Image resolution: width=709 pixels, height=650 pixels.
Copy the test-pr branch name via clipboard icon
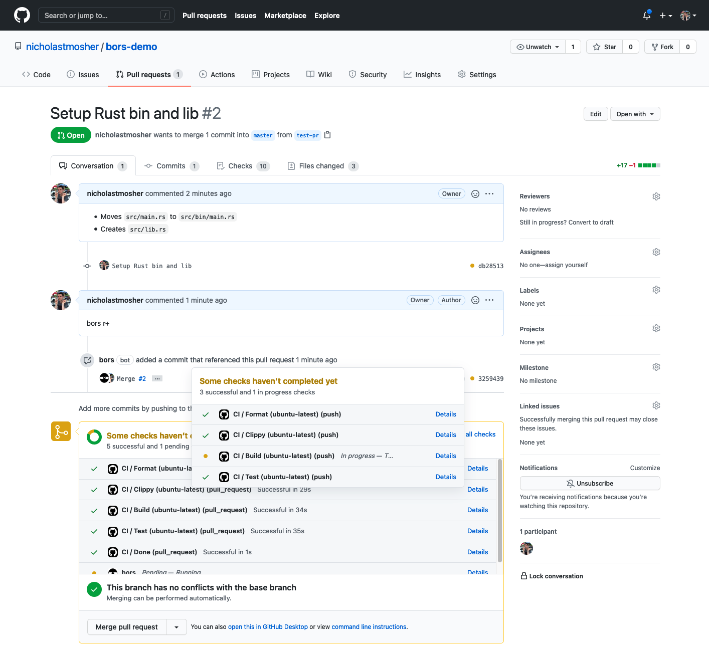point(327,135)
